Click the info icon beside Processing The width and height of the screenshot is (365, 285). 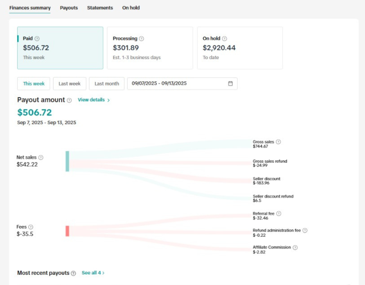coord(142,39)
